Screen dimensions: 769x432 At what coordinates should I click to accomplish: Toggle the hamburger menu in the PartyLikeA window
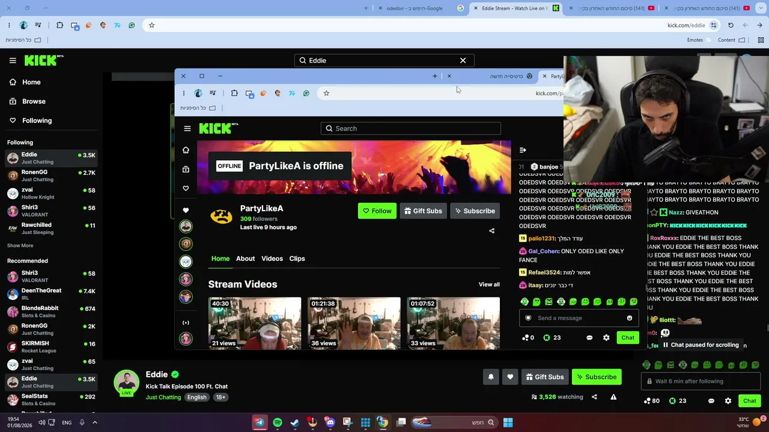[x=187, y=128]
